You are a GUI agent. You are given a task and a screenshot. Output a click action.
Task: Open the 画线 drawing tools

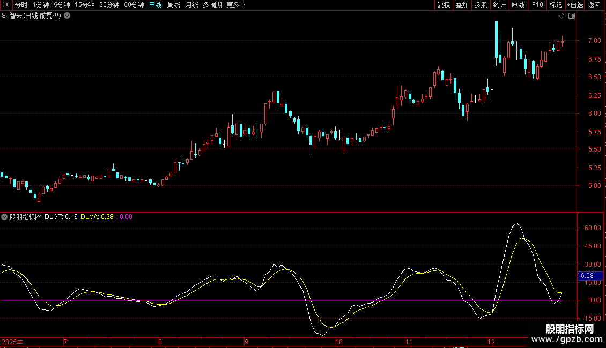tap(518, 5)
